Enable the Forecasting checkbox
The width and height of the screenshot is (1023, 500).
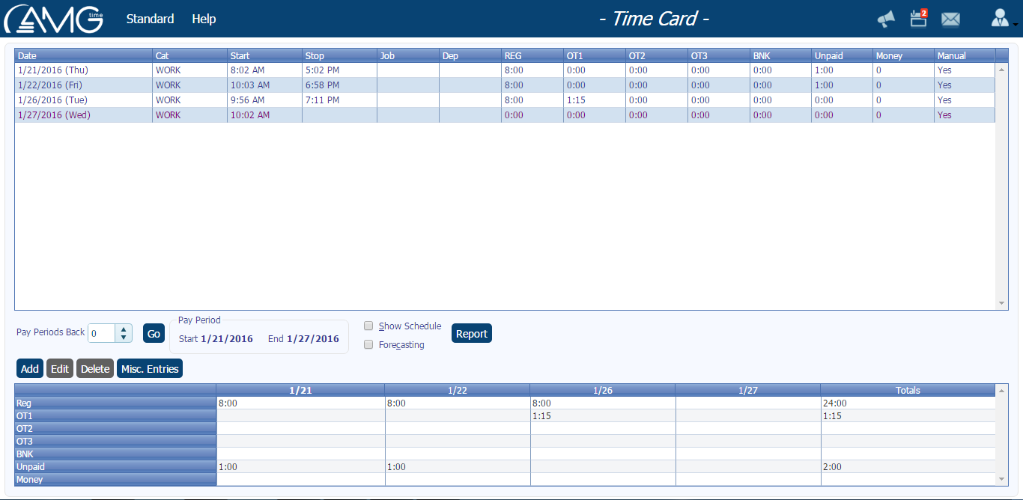368,344
